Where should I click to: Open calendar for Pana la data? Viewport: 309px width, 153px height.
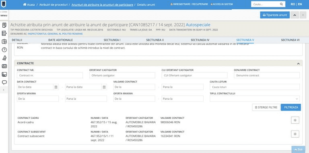point(104,87)
